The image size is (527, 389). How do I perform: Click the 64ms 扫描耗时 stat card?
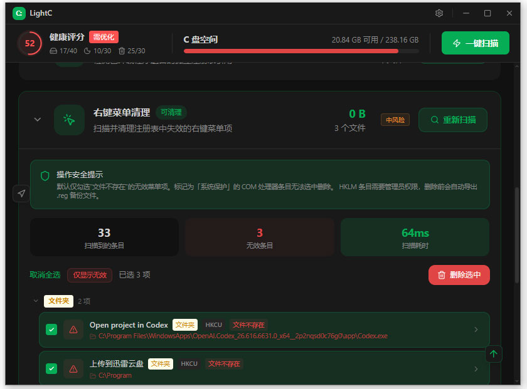click(x=415, y=237)
